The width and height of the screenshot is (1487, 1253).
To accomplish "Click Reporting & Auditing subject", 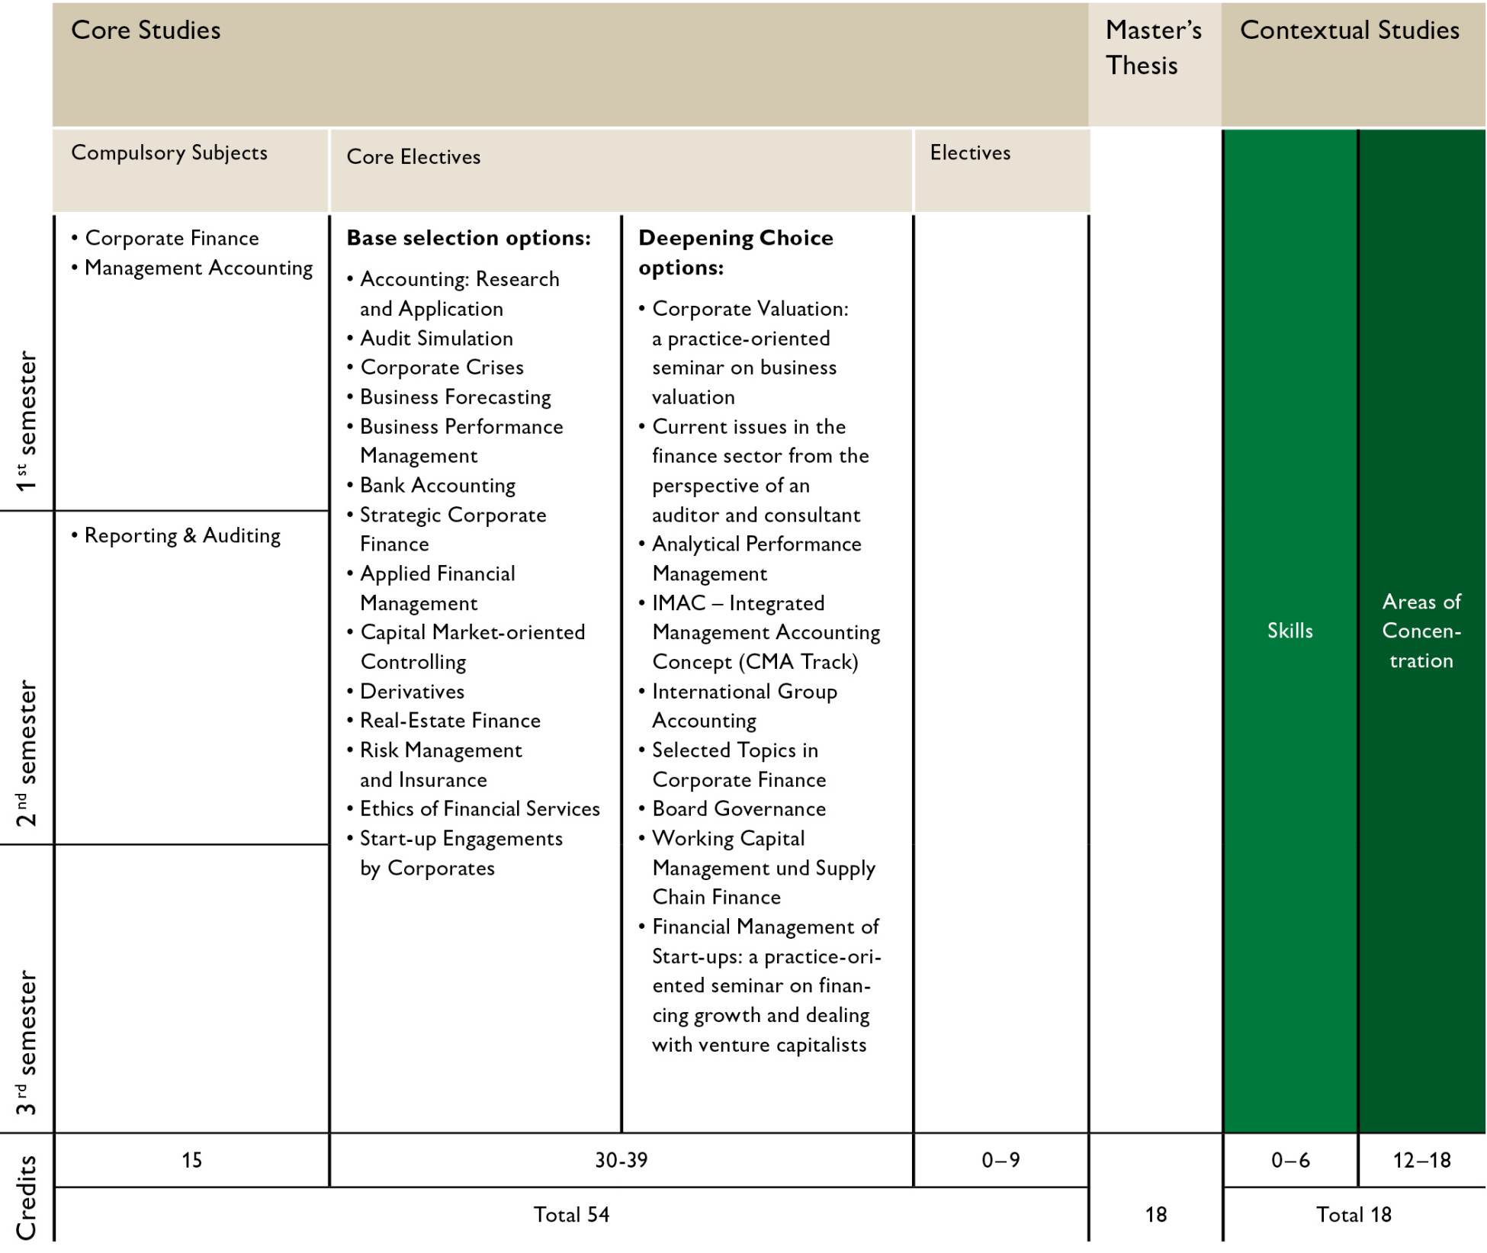I will pos(182,535).
